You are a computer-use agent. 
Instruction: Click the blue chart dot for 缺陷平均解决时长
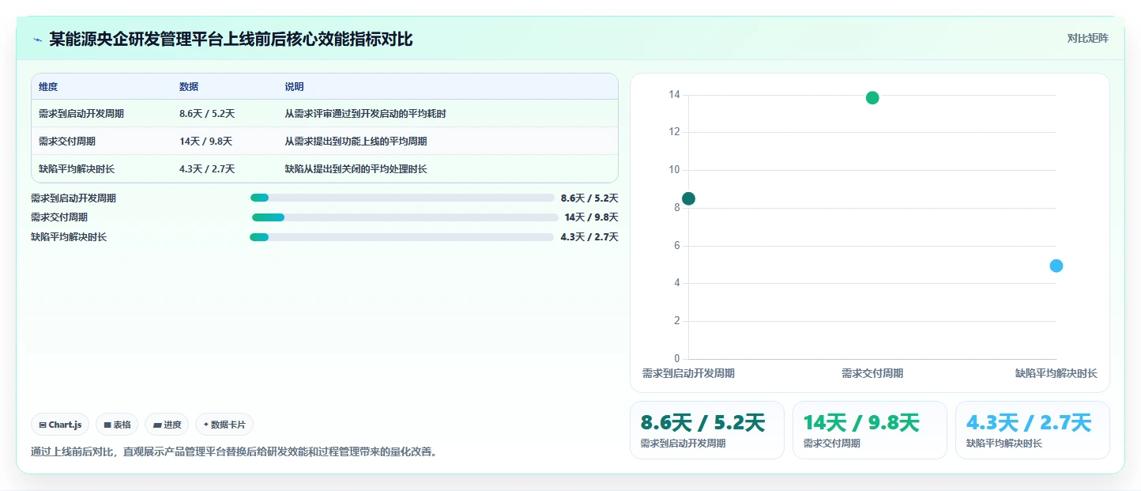coord(1056,266)
